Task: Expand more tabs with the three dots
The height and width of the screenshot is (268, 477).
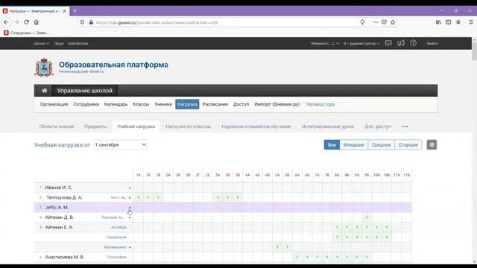Action: click(405, 127)
